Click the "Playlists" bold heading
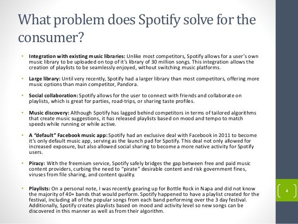This screenshot has height=224, width=298. click(40, 188)
